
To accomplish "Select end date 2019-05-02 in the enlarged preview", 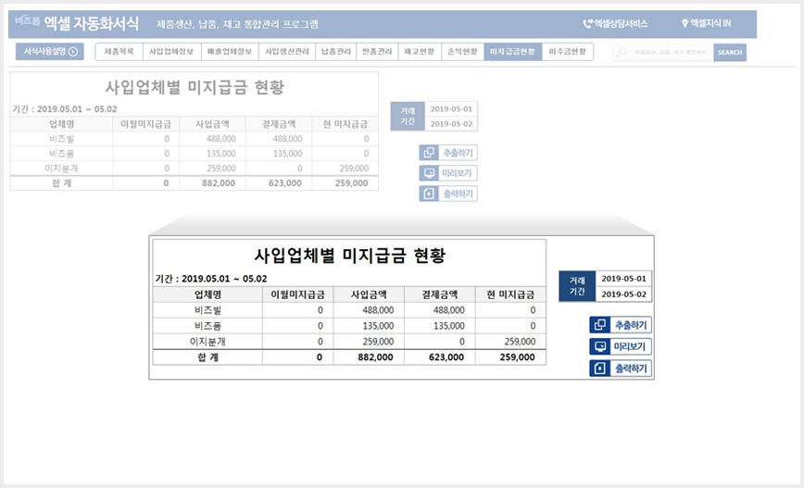I will coord(623,294).
